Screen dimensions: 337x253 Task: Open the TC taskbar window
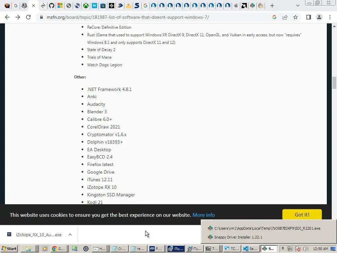[232, 249]
